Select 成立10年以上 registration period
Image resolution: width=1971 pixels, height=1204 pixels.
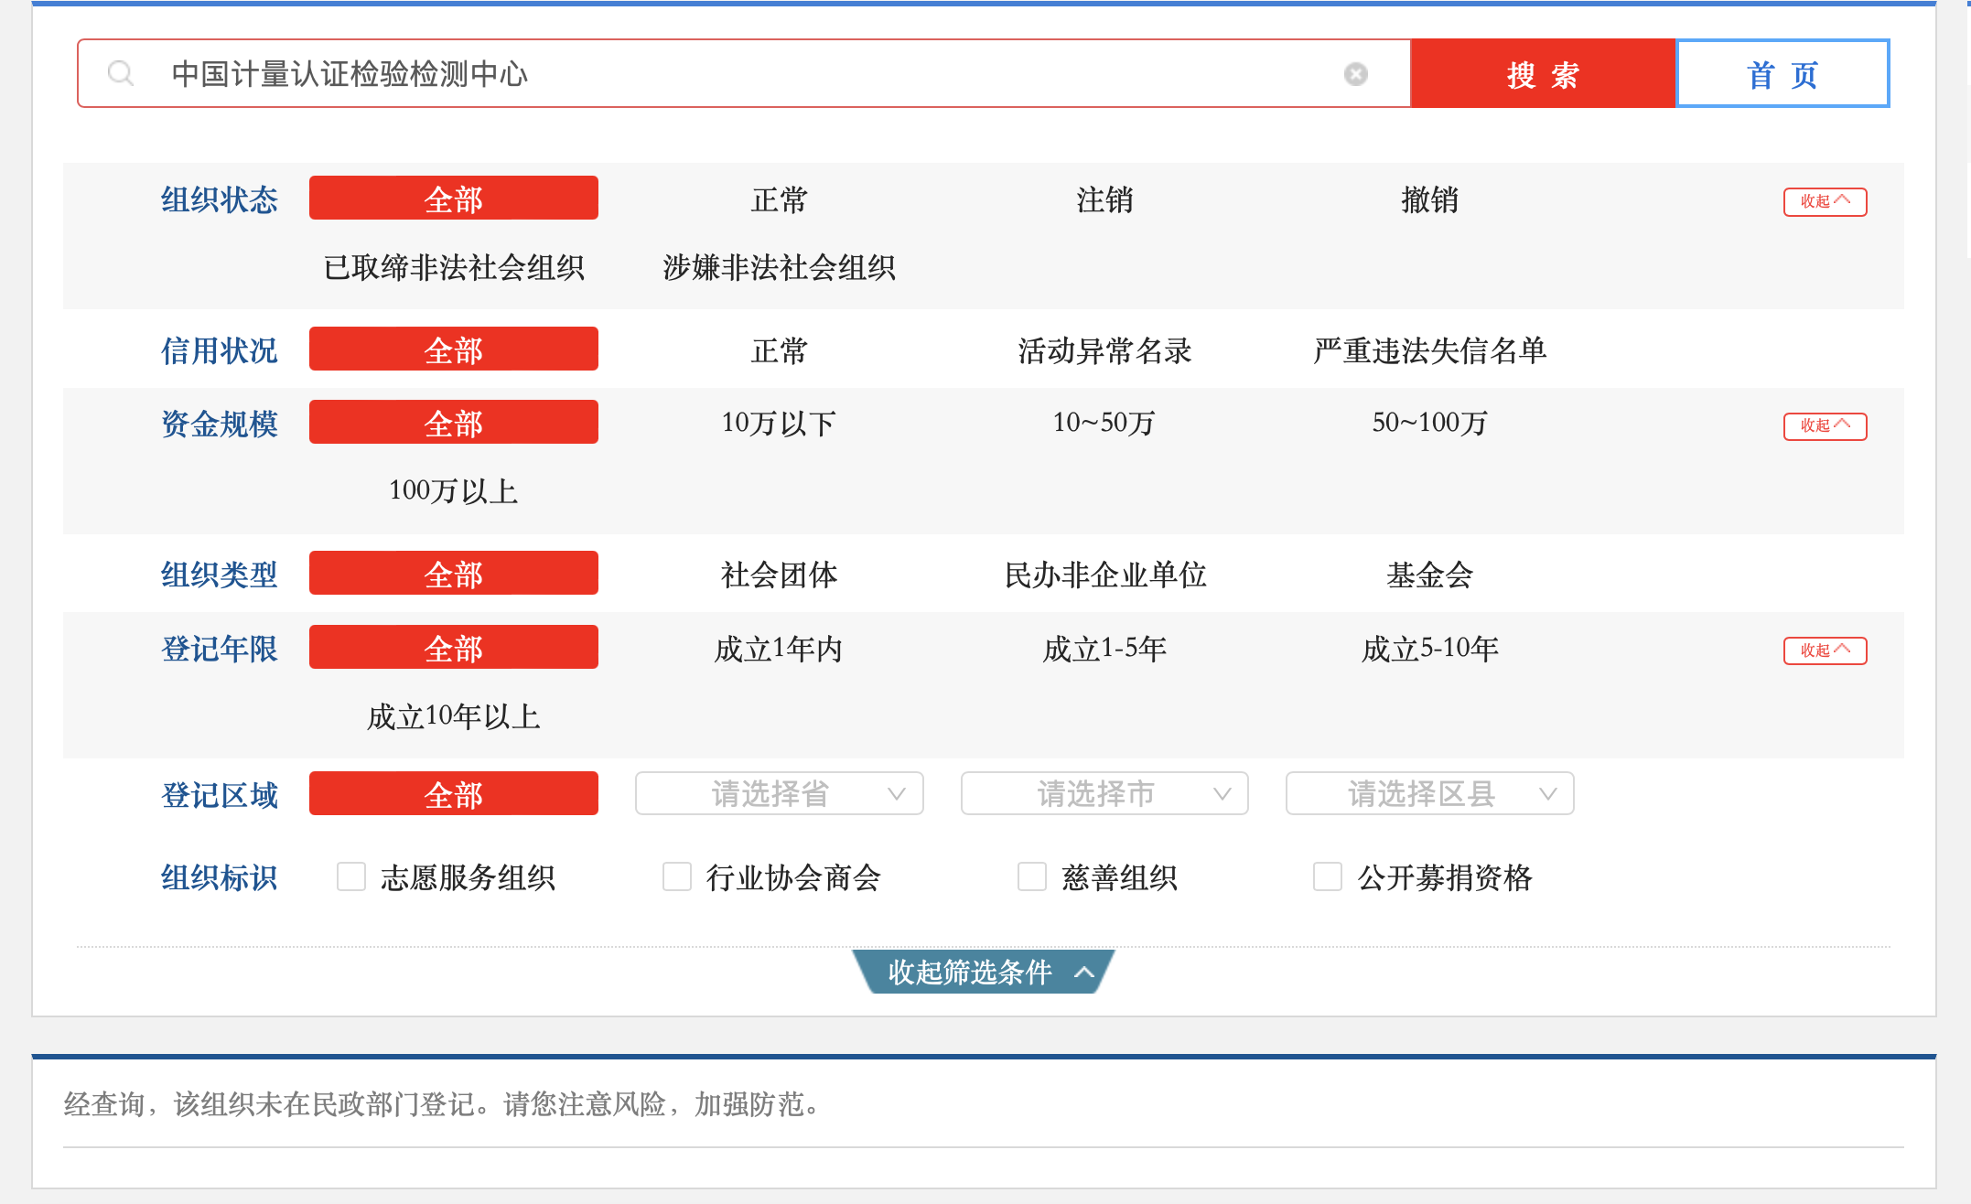tap(454, 716)
